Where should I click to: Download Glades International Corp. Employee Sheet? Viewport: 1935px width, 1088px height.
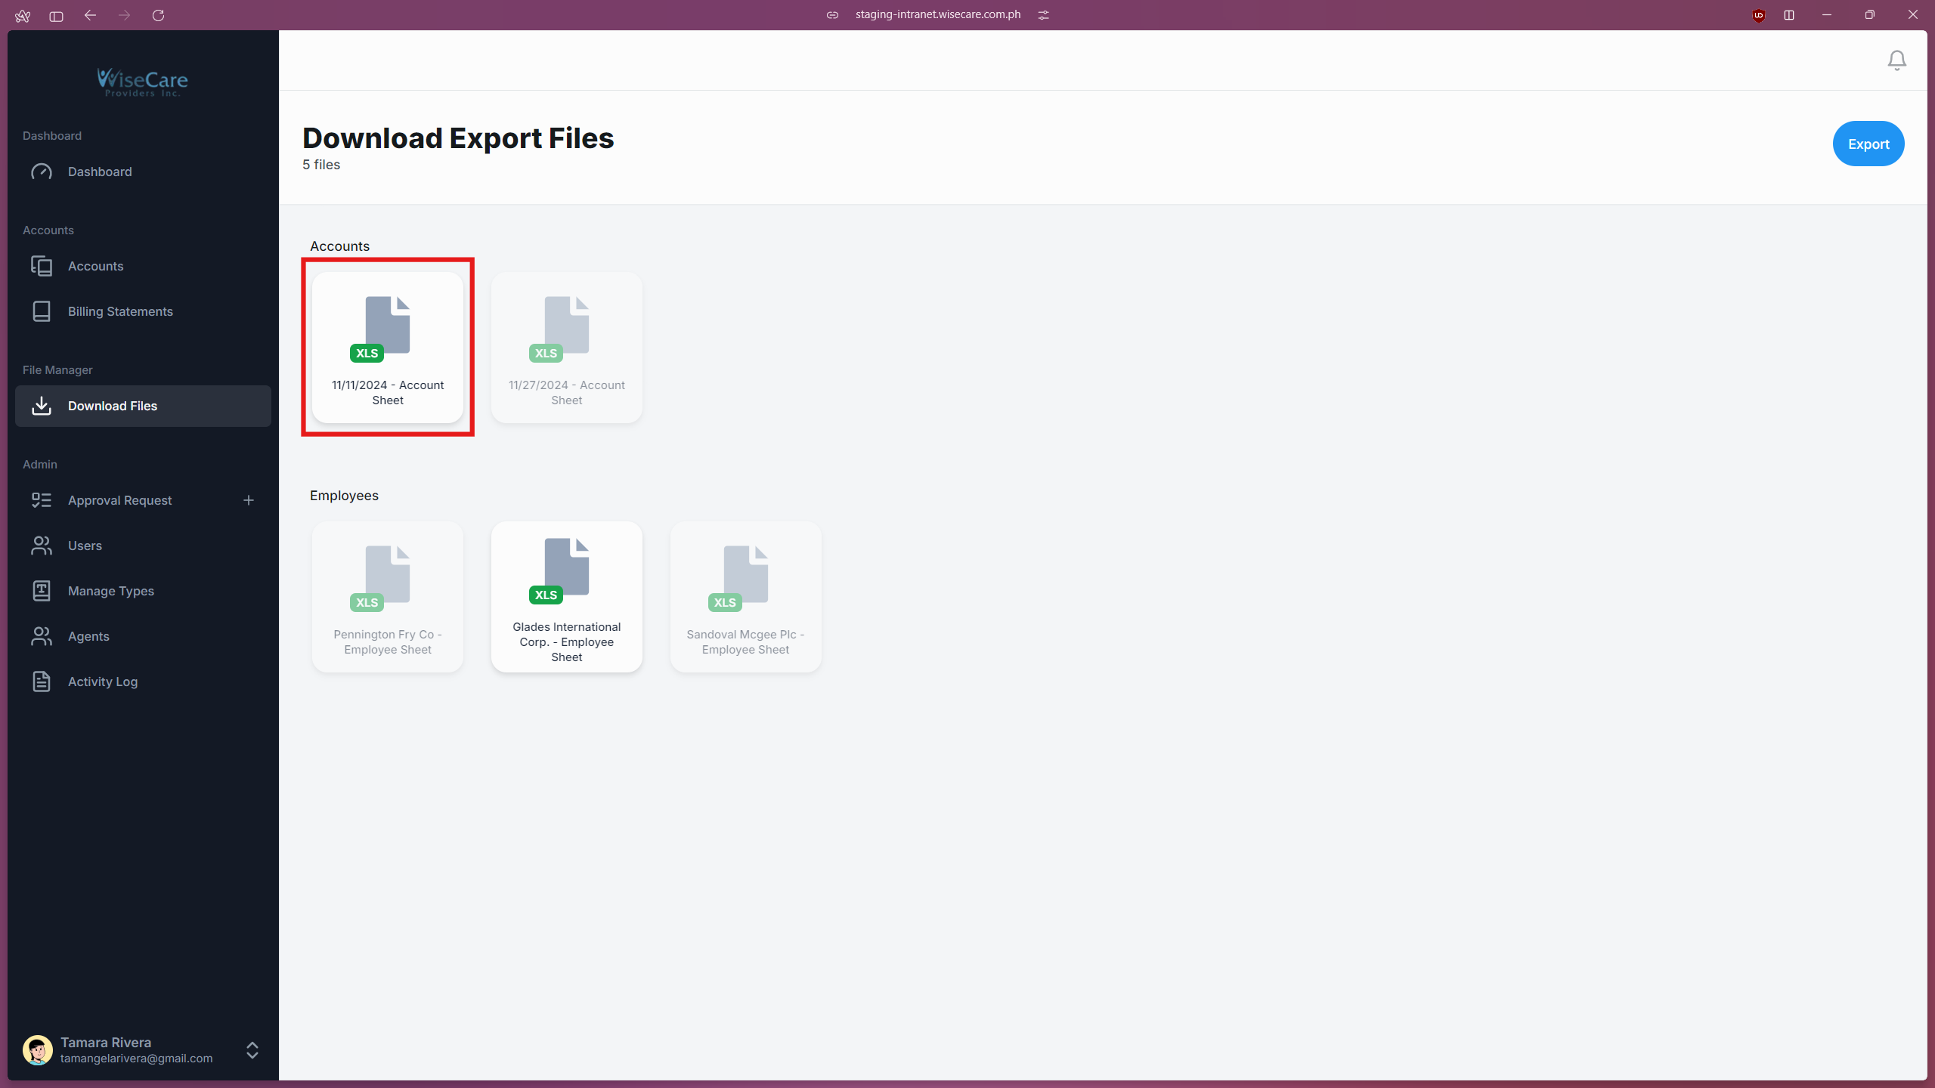pyautogui.click(x=566, y=597)
